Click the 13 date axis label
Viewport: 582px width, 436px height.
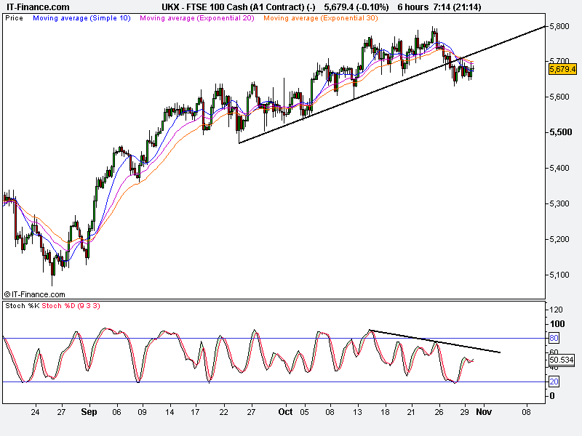coord(357,412)
